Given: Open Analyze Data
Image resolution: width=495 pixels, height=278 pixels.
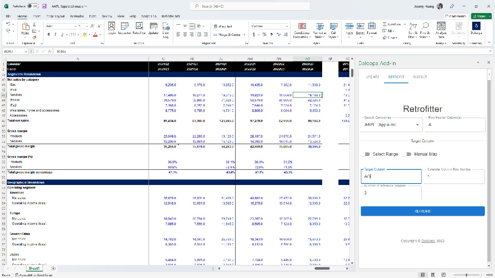Looking at the screenshot, I should click(441, 30).
